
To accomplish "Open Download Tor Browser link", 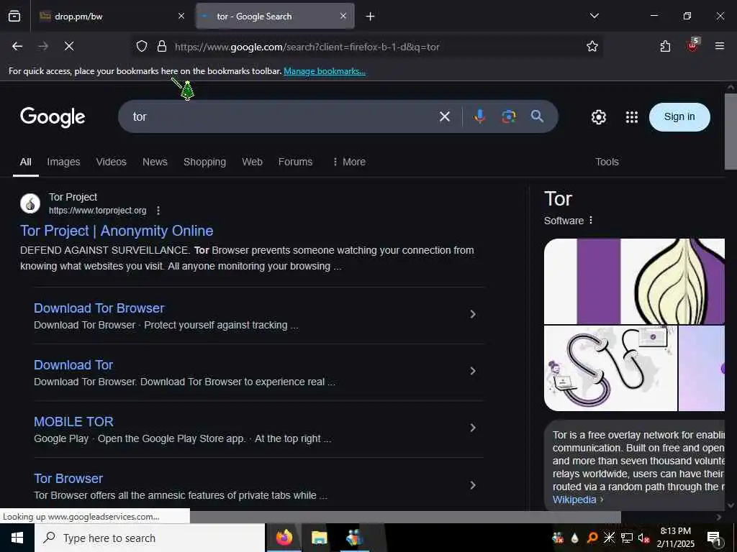I will click(x=99, y=308).
